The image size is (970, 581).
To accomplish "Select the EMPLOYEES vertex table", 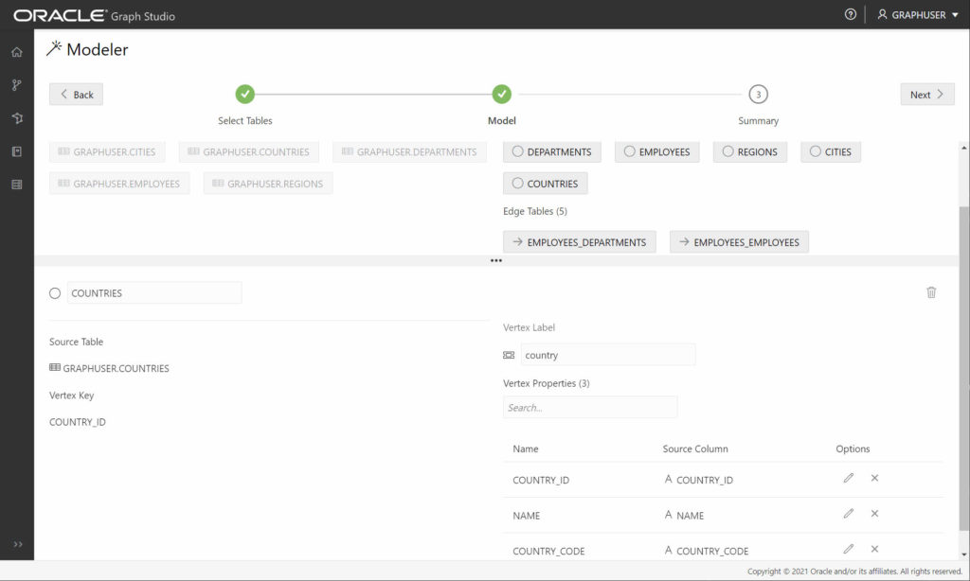I will click(x=657, y=152).
